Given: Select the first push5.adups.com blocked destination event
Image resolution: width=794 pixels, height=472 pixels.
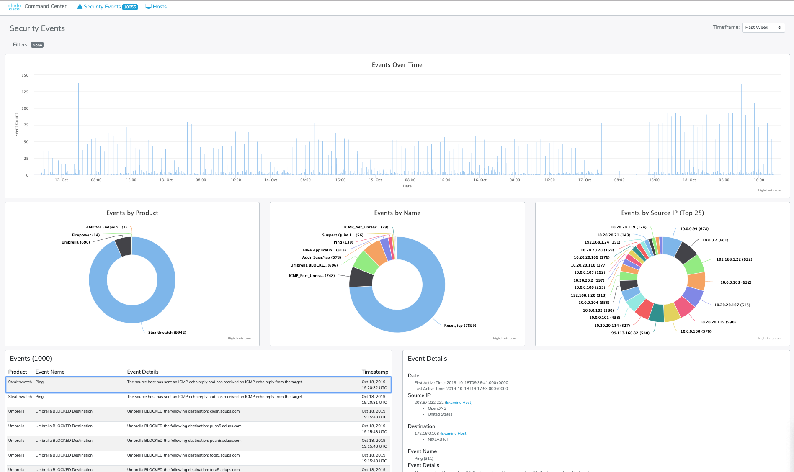Looking at the screenshot, I should coord(198,429).
